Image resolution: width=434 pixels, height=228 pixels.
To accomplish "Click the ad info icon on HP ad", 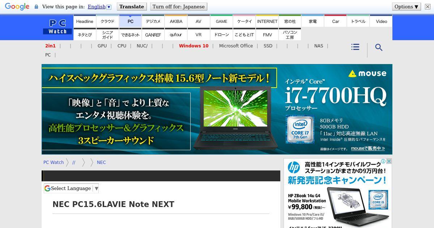I will coord(383,161).
